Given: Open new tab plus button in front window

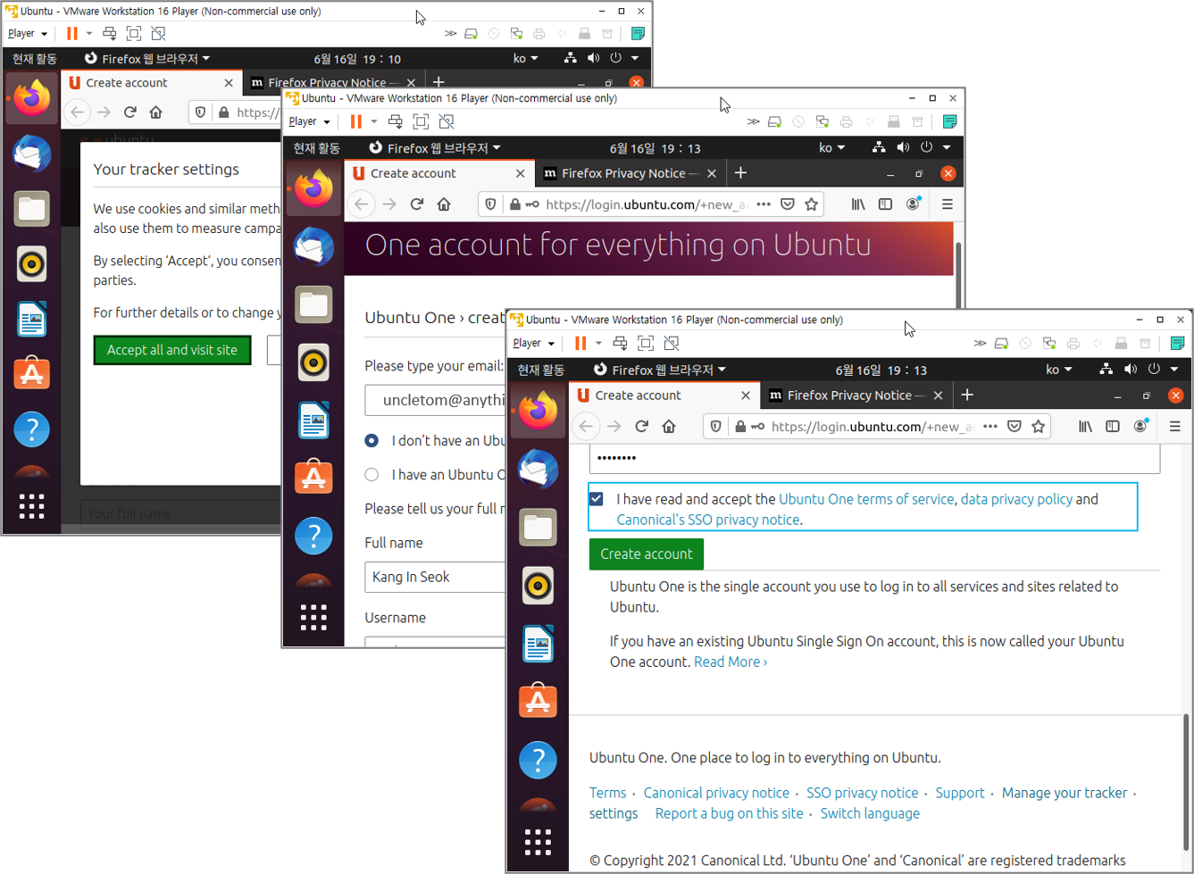Looking at the screenshot, I should (x=967, y=395).
